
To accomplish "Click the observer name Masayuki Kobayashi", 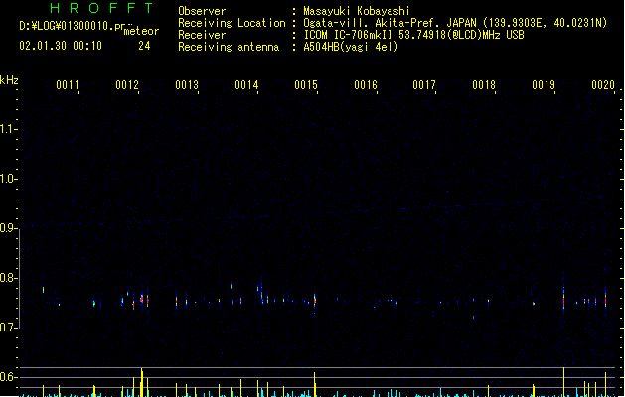I will click(x=357, y=11).
